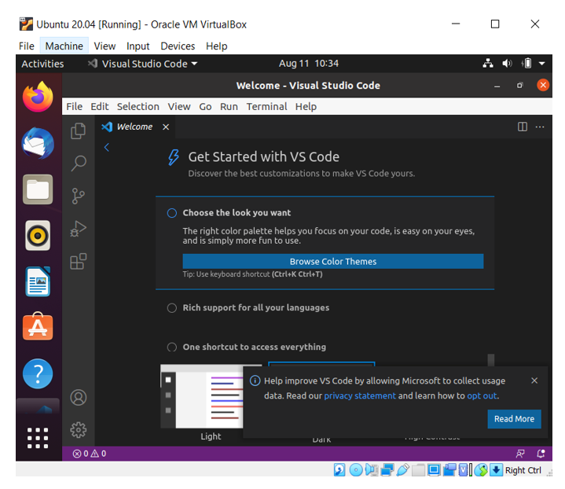Launch Thunderbird Mail from the dock
Viewport: 565px width, 489px height.
[38, 143]
